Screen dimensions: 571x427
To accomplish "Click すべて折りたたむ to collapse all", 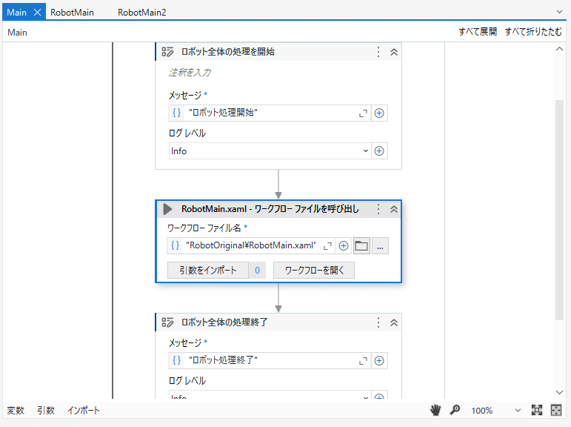I will pyautogui.click(x=533, y=32).
